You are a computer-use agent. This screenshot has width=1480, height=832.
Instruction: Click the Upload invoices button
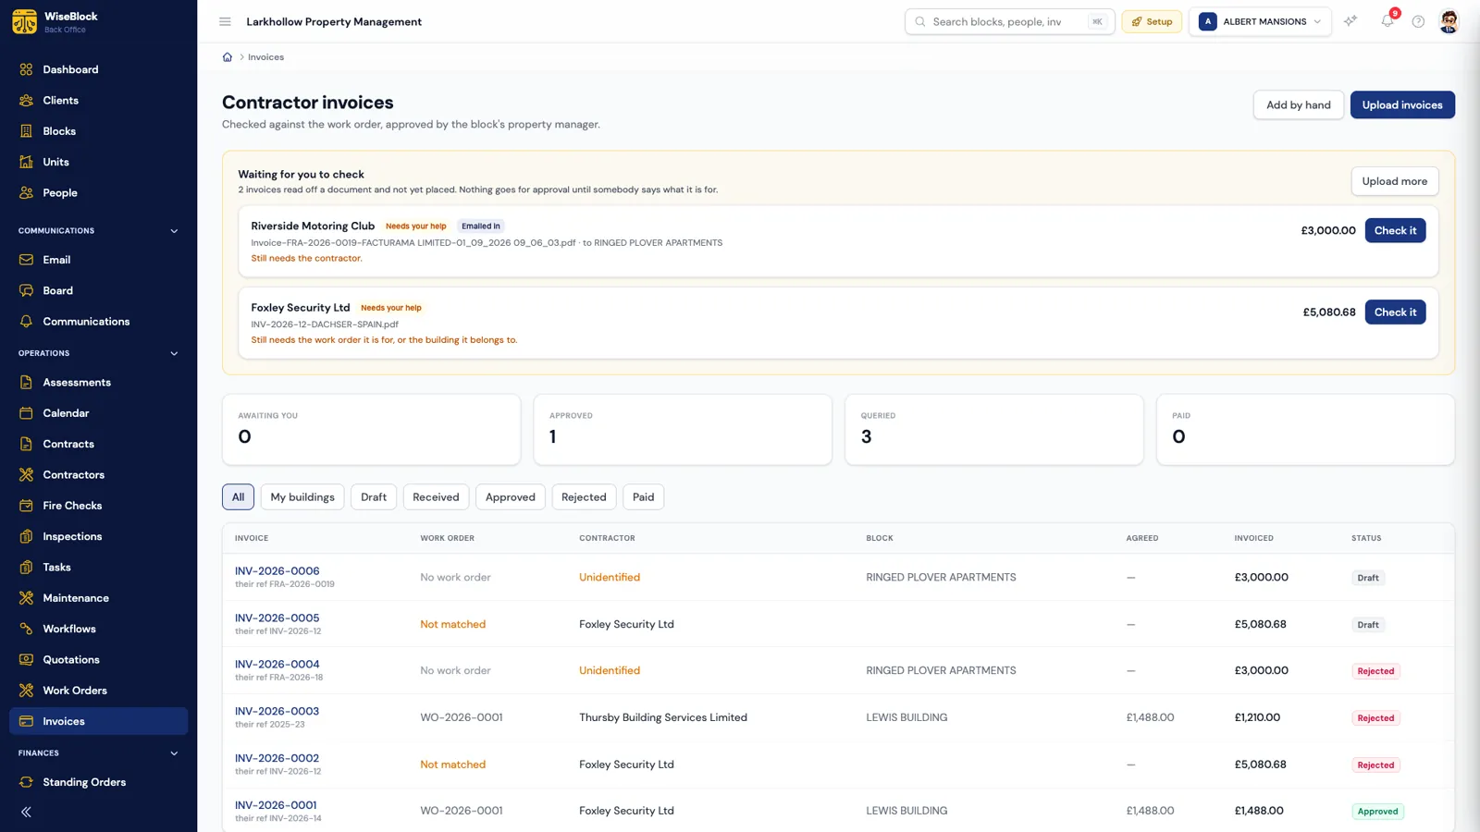point(1402,104)
